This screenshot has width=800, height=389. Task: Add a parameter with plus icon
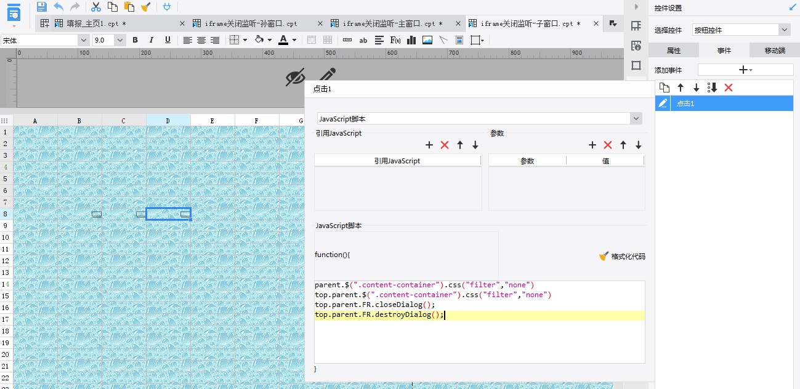(592, 145)
